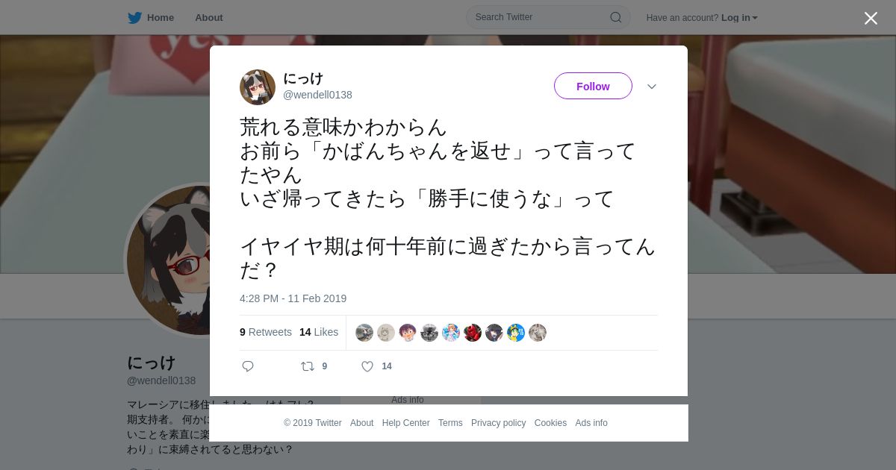Click last liker avatar in row

pos(538,333)
